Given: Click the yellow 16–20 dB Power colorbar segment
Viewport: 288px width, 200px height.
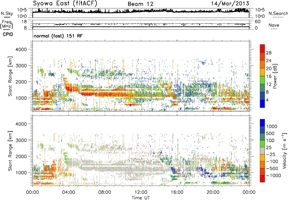Looking at the screenshot, I should pyautogui.click(x=262, y=72).
